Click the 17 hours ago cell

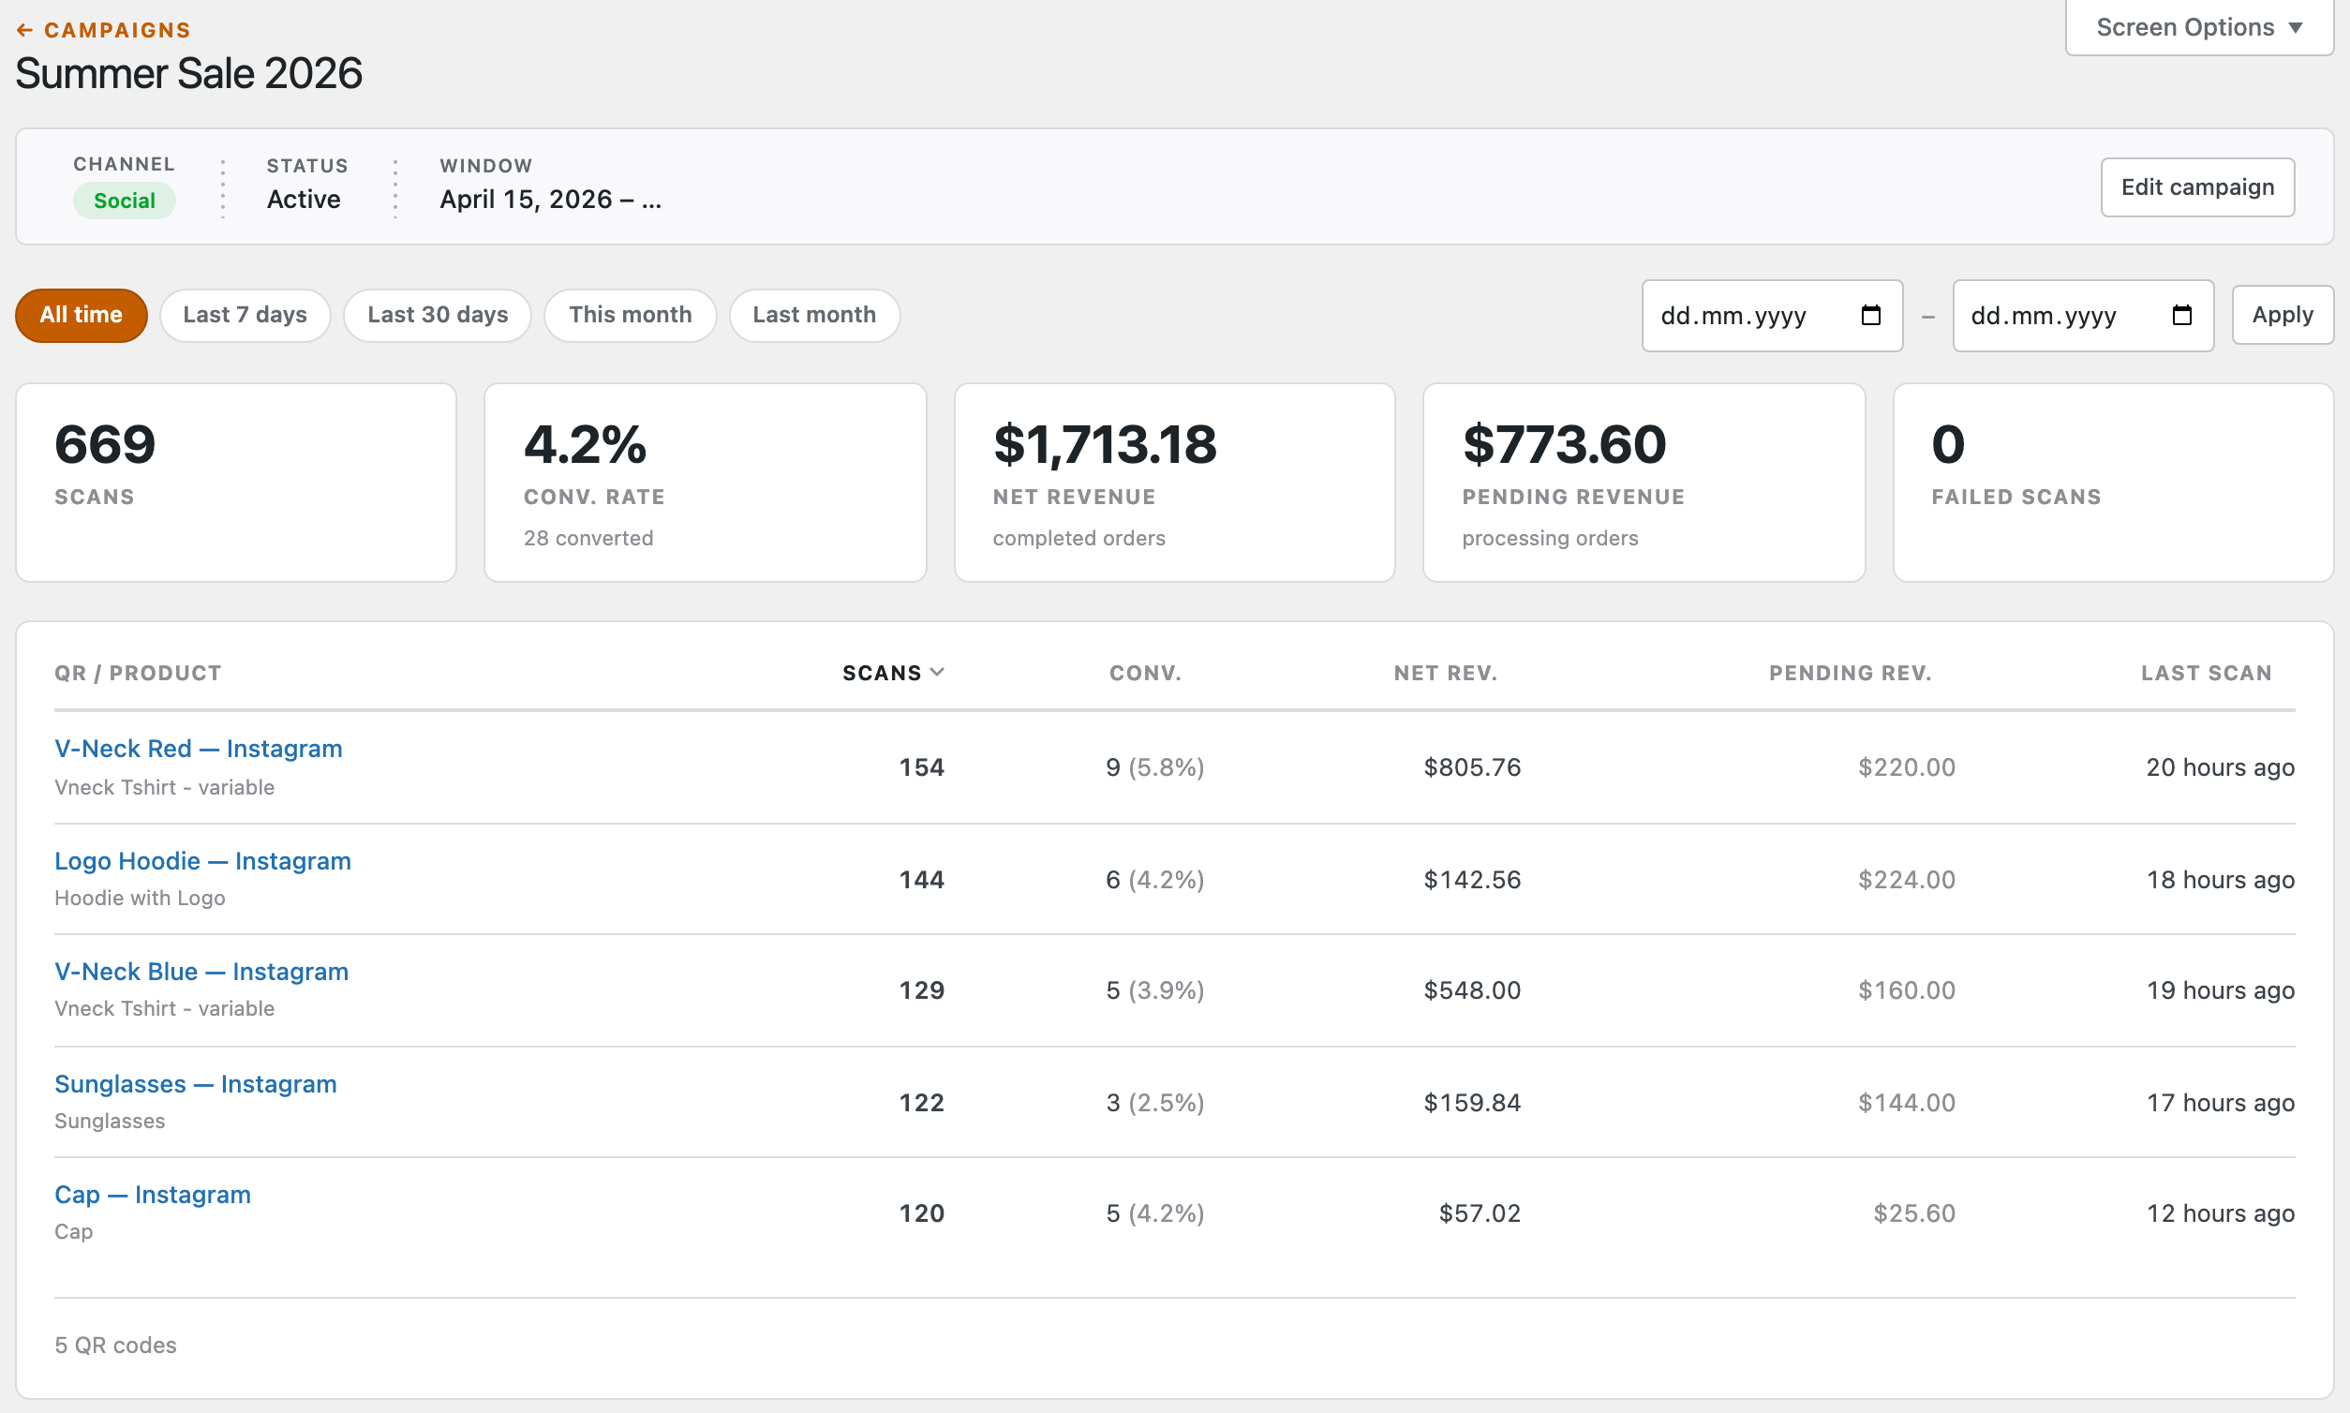pyautogui.click(x=2221, y=1103)
